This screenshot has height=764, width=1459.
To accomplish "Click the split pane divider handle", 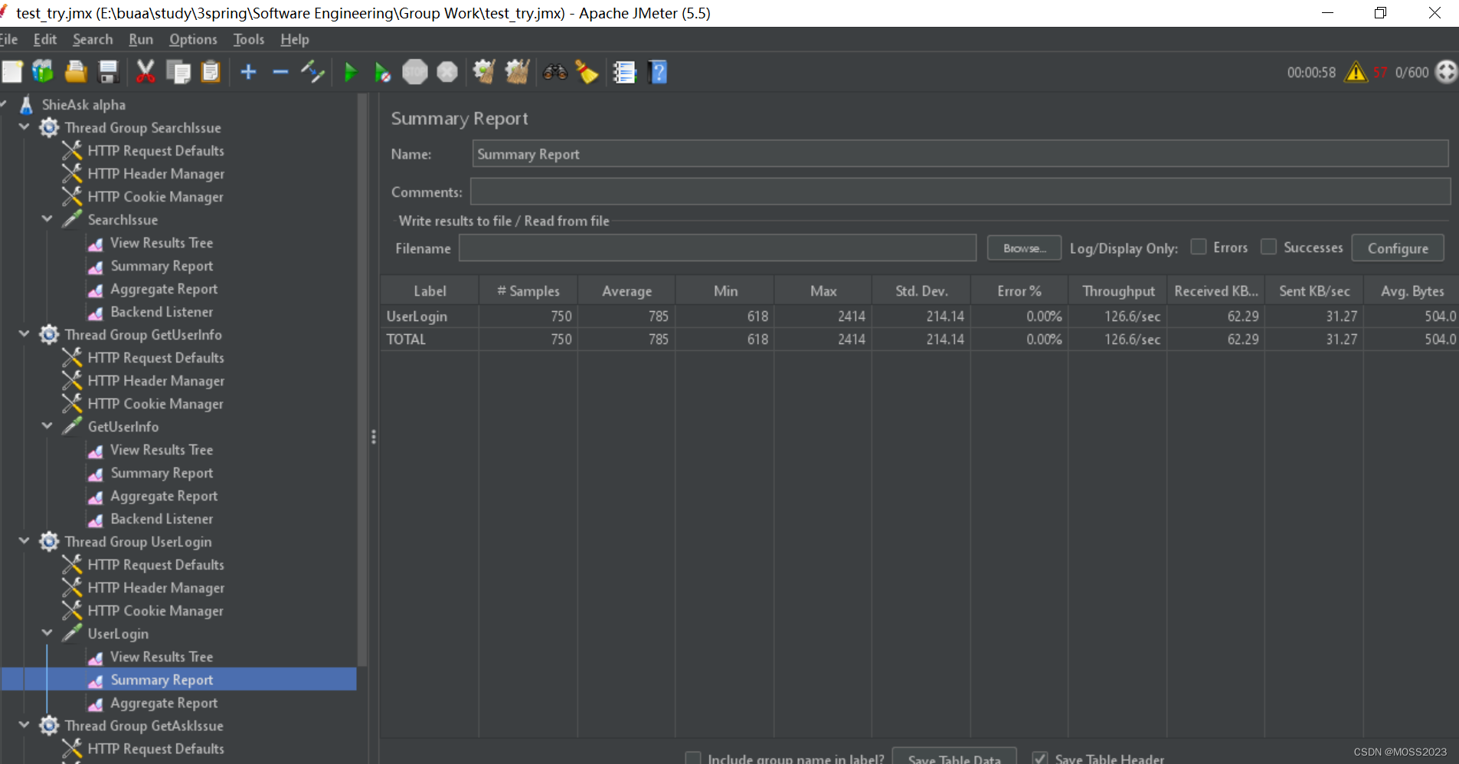I will (x=374, y=437).
